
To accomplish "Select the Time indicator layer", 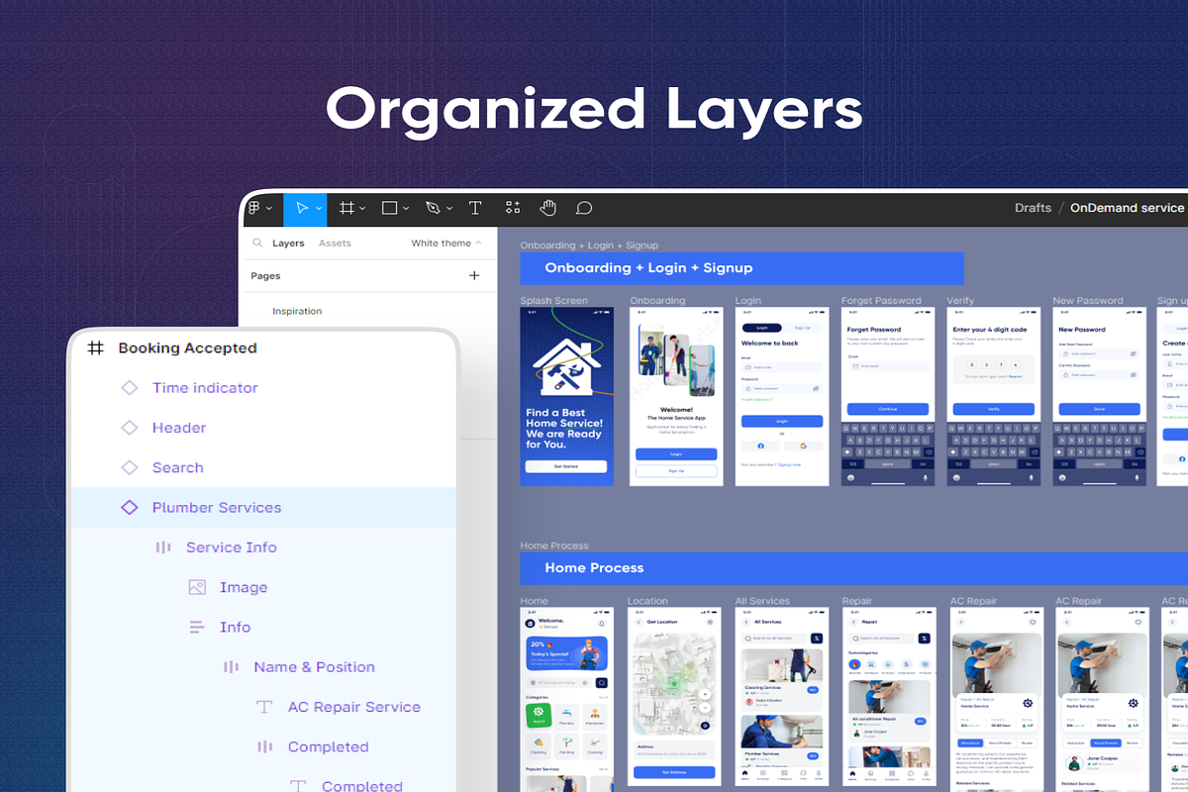I will tap(205, 388).
